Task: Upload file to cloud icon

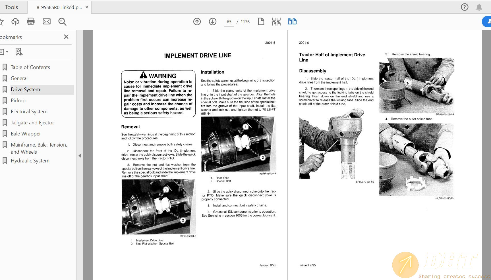Action: [x=15, y=22]
